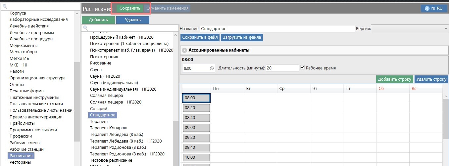Click Удалить строку button
Screen dimensions: 449x166
(x=431, y=79)
